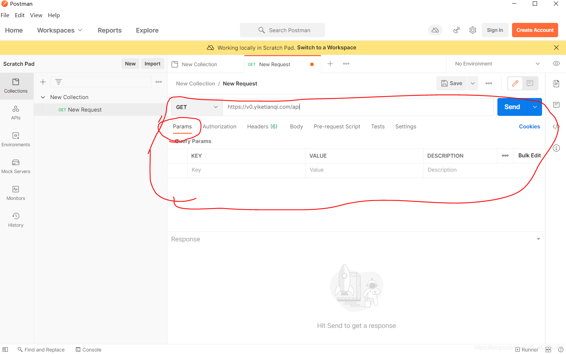Open the File menu
This screenshot has height=354, width=566.
coord(5,15)
